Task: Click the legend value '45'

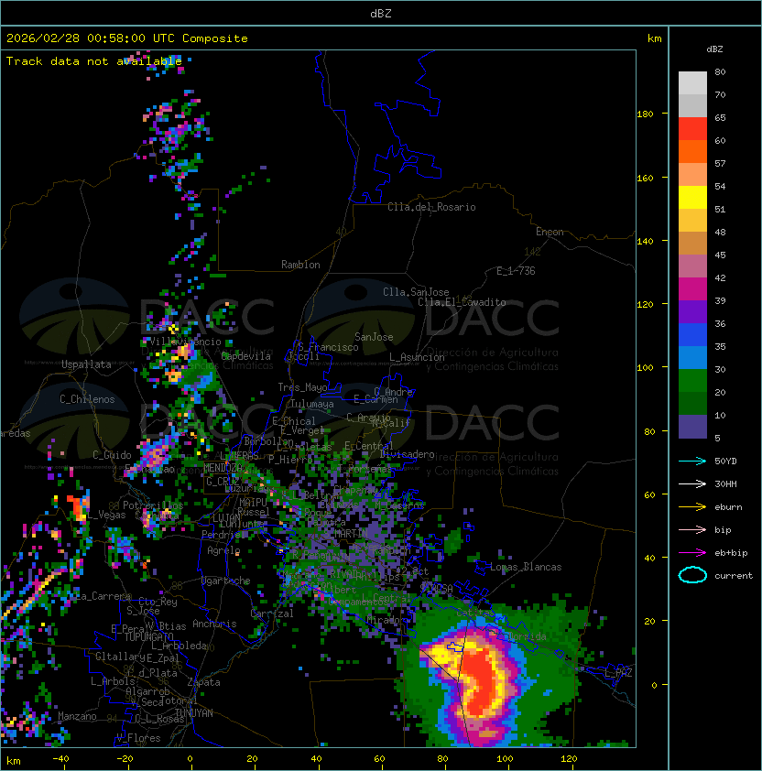Action: click(720, 255)
